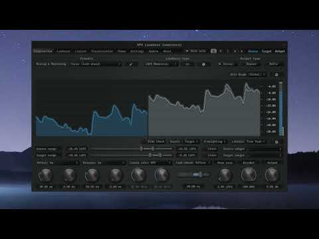Image resolution: width=319 pixels, height=239 pixels.
Task: Click the second Attack knob
Action: pos(69,175)
